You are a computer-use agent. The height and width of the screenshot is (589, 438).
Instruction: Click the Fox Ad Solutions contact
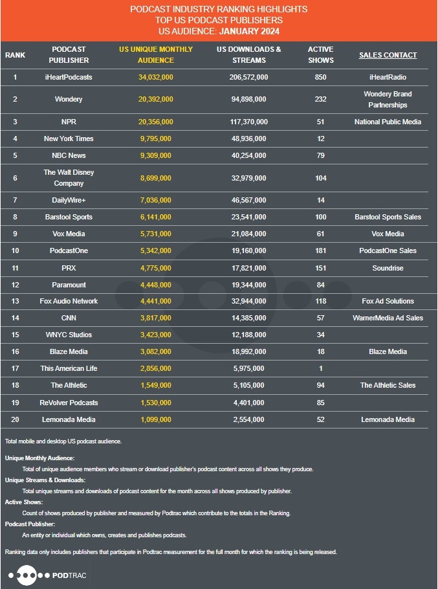coord(388,301)
